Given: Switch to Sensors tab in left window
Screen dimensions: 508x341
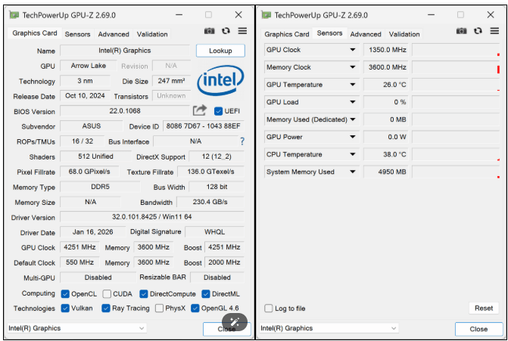Looking at the screenshot, I should [77, 34].
